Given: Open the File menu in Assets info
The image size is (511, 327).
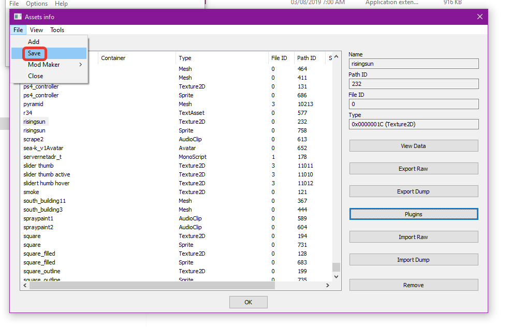Looking at the screenshot, I should 18,30.
